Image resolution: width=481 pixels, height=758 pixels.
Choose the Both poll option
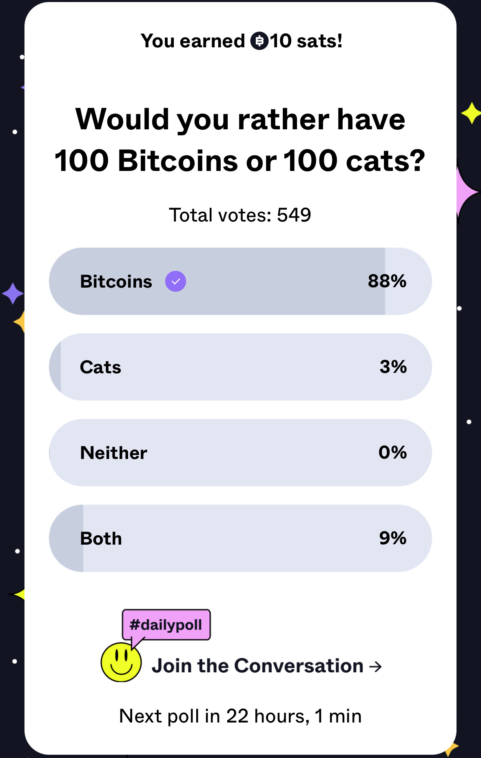(240, 539)
